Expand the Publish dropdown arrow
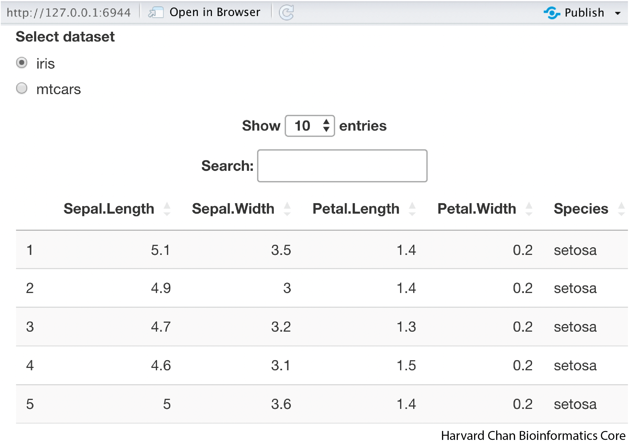The image size is (629, 447). click(x=618, y=13)
